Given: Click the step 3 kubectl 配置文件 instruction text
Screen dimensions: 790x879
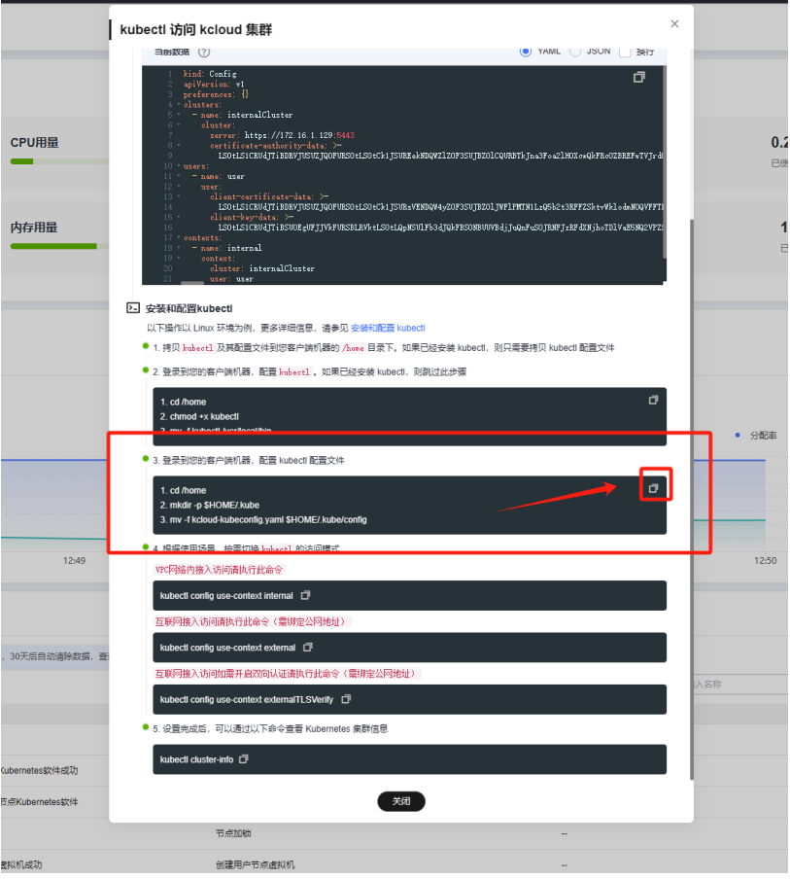Looking at the screenshot, I should click(x=249, y=461).
